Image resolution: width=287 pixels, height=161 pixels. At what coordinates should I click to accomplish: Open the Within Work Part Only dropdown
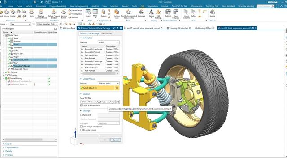[x=47, y=24]
